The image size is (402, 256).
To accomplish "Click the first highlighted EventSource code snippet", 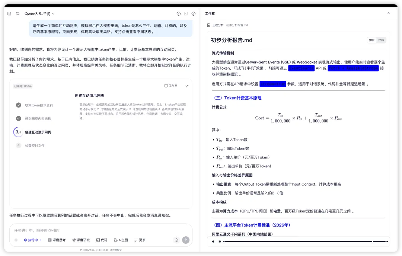I will coord(301,68).
